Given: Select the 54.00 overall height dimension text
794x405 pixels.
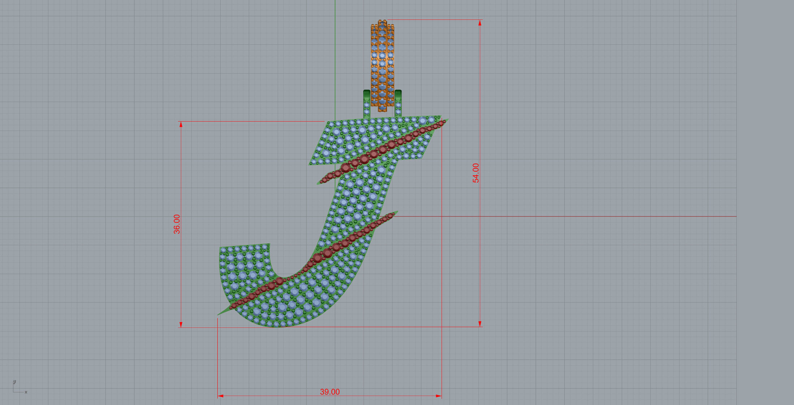Looking at the screenshot, I should [x=476, y=173].
